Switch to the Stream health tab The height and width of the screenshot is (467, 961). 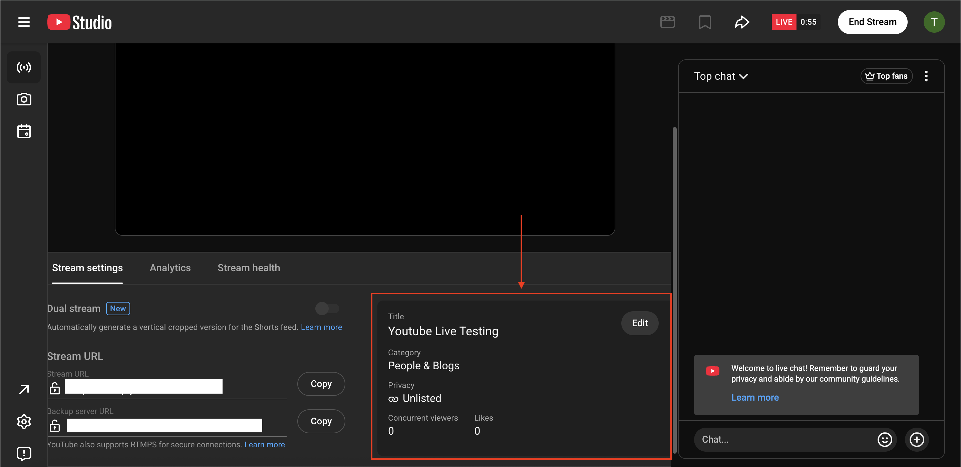pos(249,268)
